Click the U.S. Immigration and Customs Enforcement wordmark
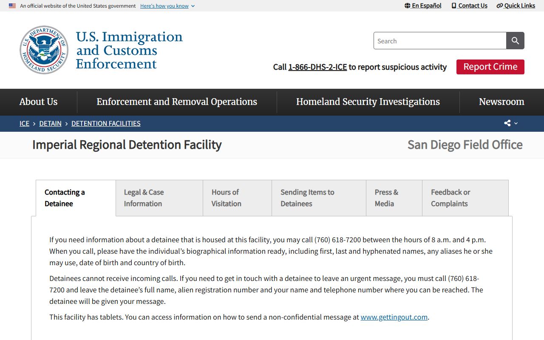This screenshot has width=544, height=340. tap(129, 50)
